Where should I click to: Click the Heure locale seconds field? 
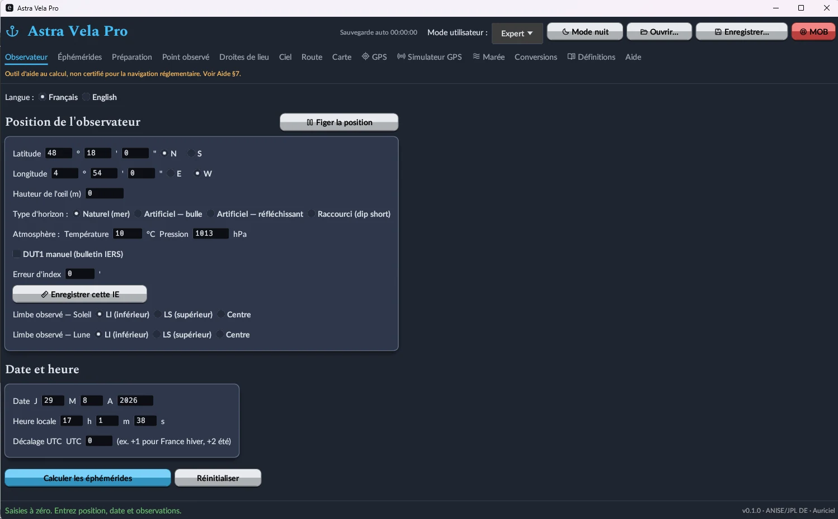pos(145,421)
